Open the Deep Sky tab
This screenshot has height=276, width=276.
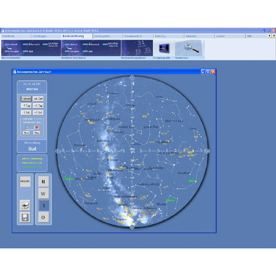[x=169, y=36]
